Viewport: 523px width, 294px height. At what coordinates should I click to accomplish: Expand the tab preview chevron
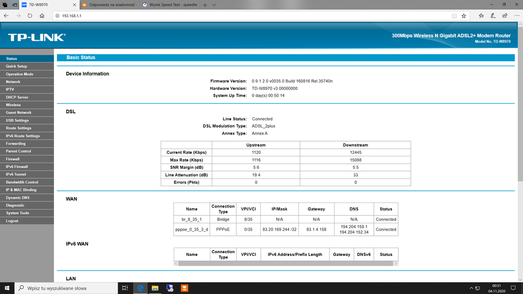(x=214, y=5)
